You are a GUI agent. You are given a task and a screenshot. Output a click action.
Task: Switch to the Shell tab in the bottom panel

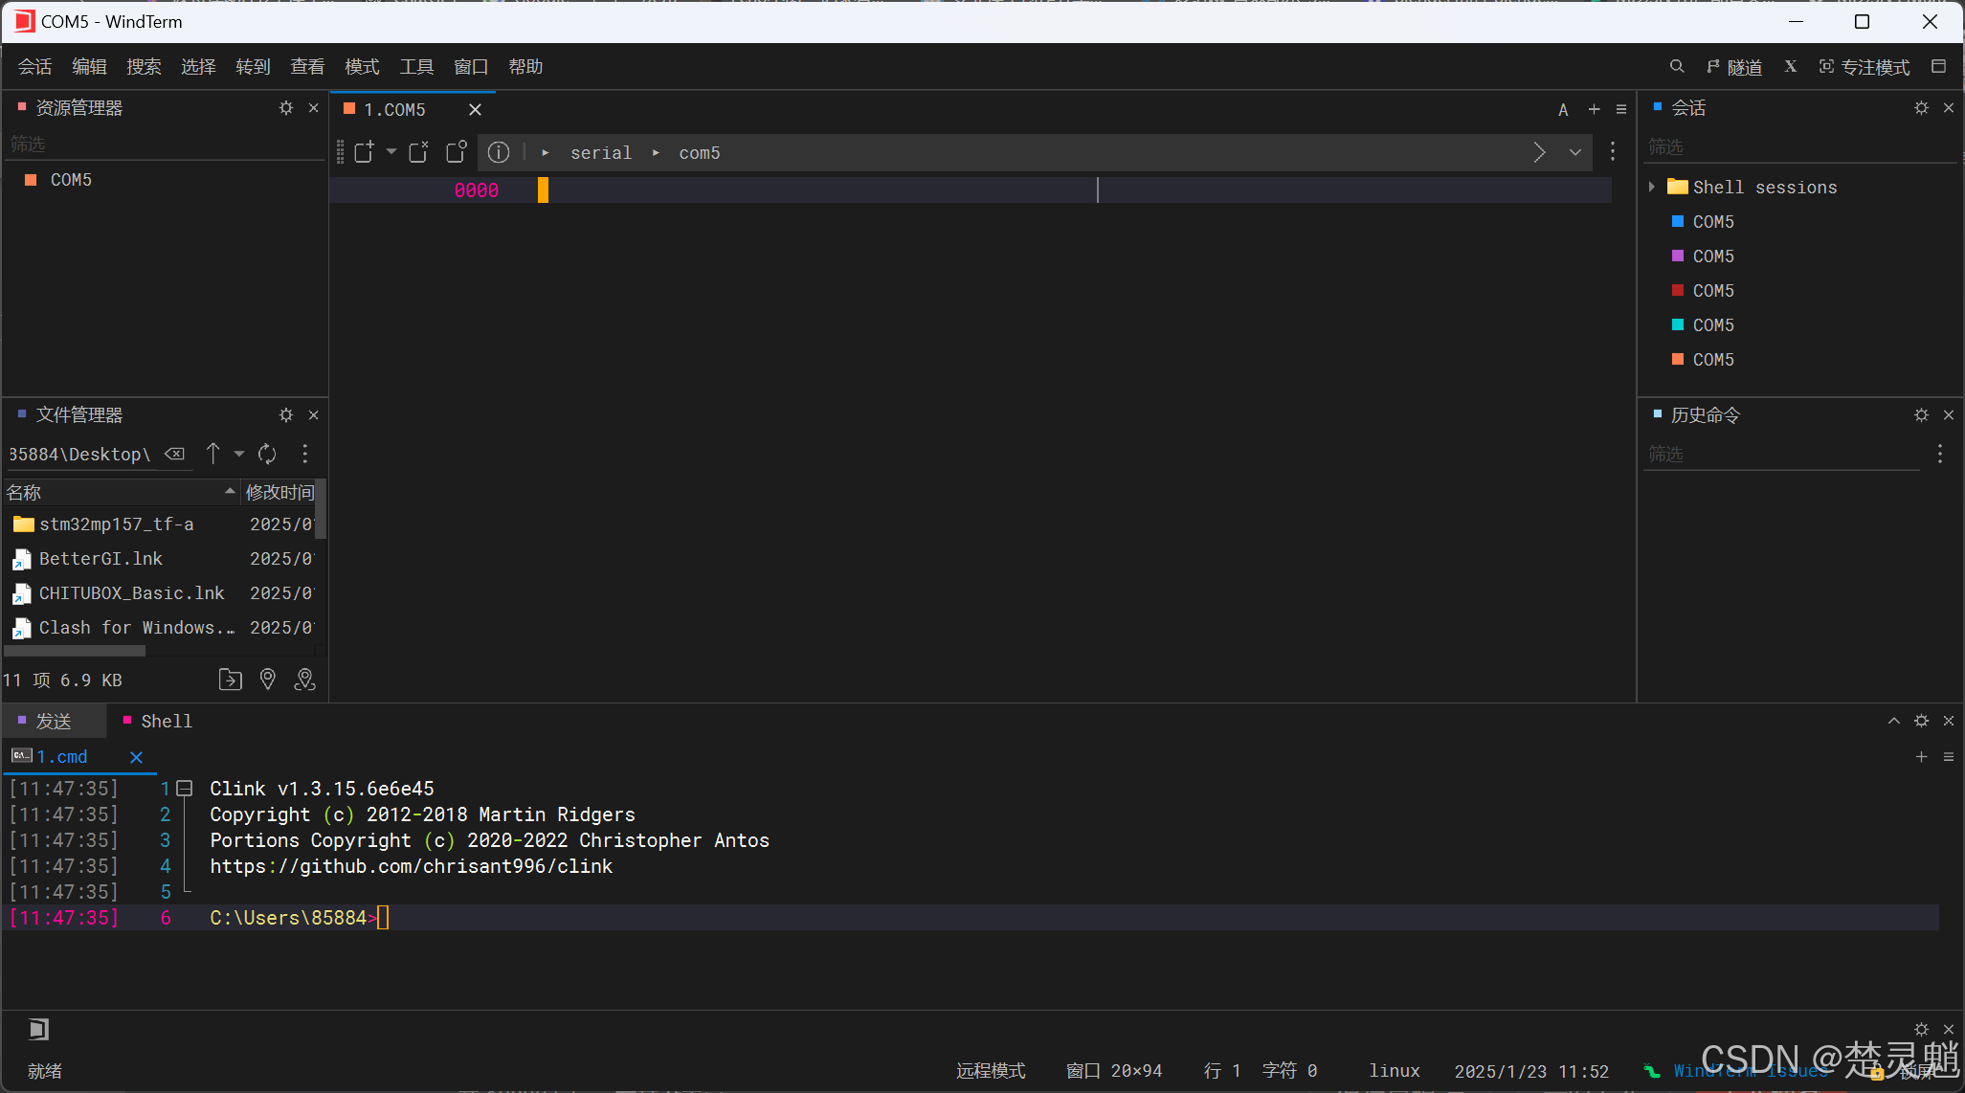point(166,721)
